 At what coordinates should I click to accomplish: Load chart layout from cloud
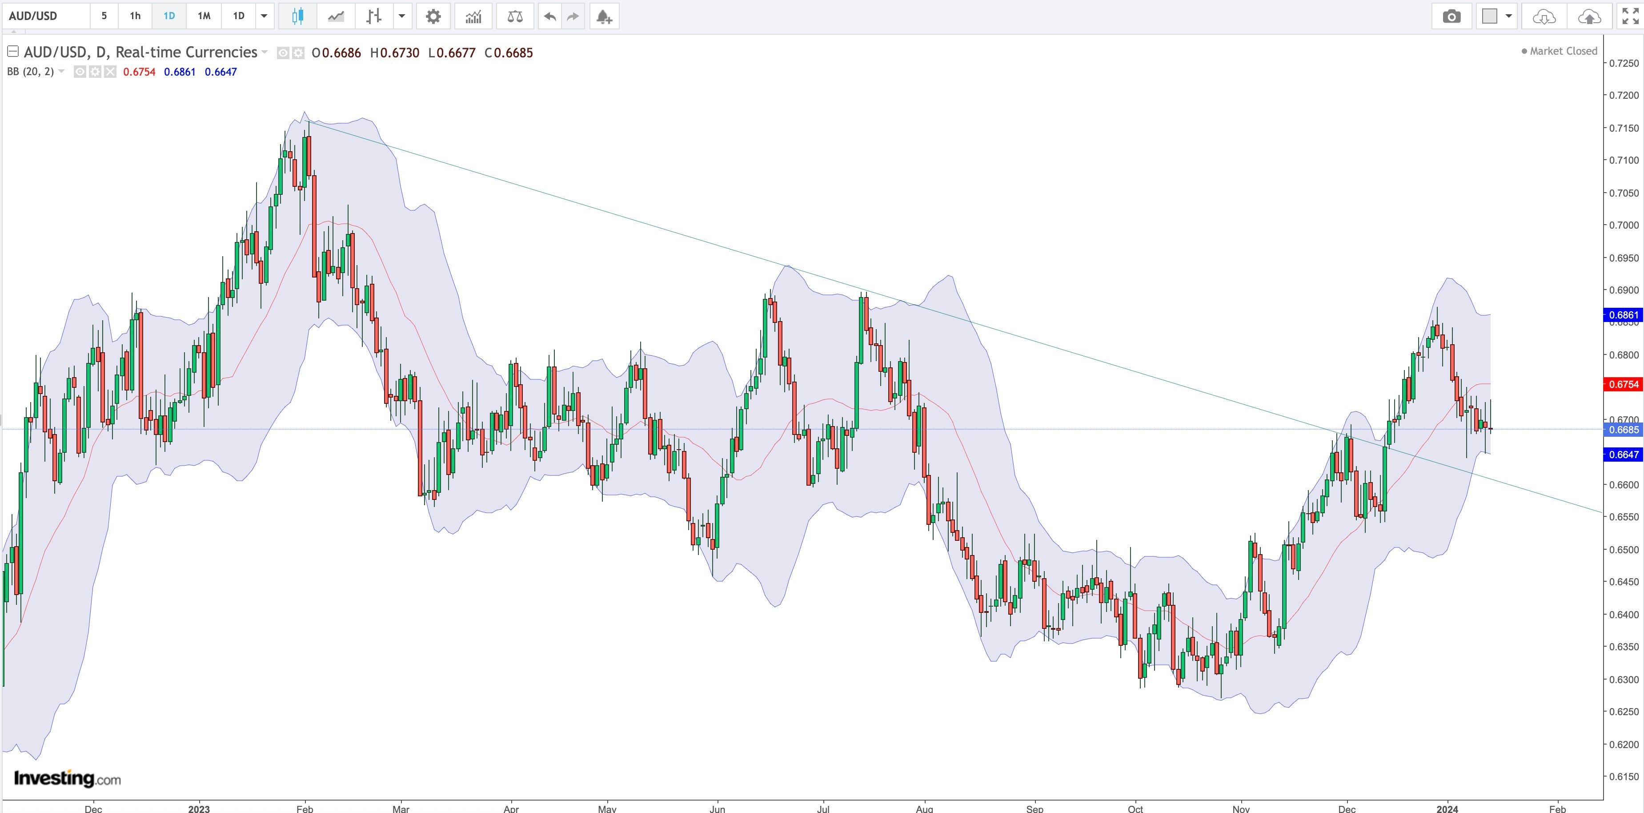pyautogui.click(x=1544, y=16)
